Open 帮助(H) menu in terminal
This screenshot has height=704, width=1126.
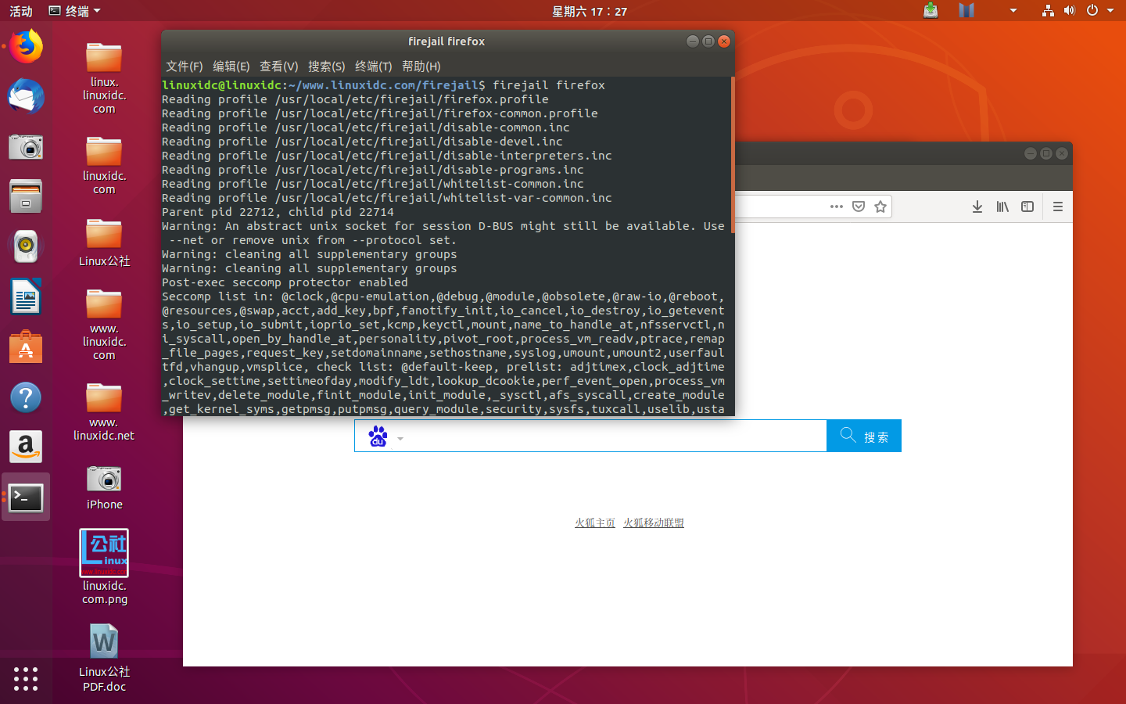pyautogui.click(x=421, y=66)
